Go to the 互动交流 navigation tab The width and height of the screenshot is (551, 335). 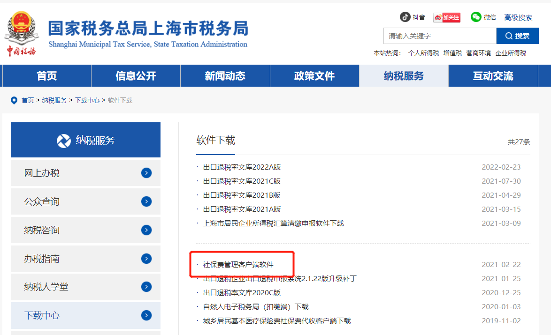coord(493,76)
